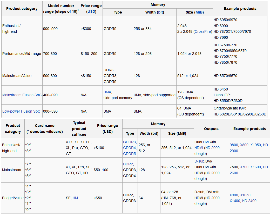Select the "HD 6320D/6310D/6290D/6250D" product text

pyautogui.click(x=240, y=114)
